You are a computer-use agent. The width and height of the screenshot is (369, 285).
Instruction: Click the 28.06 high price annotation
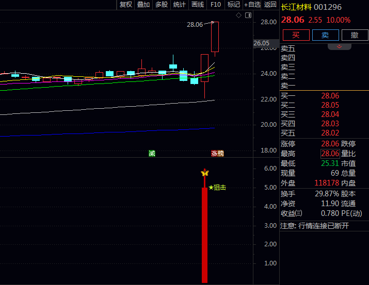tap(195, 25)
